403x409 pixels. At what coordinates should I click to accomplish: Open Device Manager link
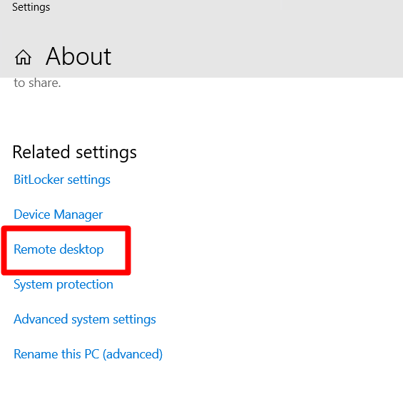58,214
